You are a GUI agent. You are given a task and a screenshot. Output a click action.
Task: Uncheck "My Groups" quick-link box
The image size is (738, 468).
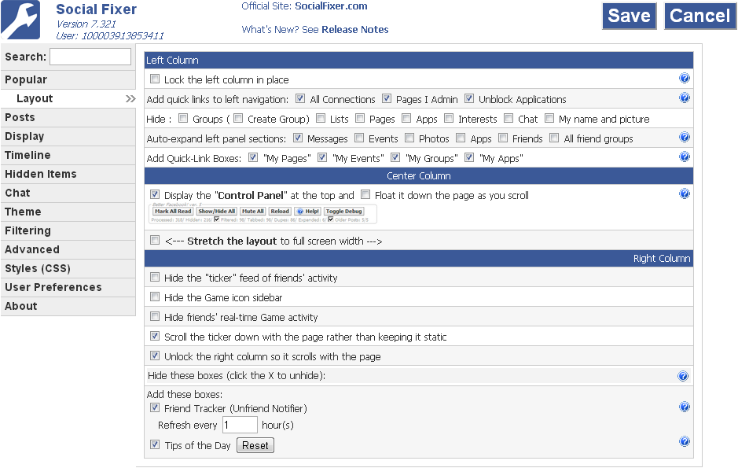pyautogui.click(x=395, y=157)
